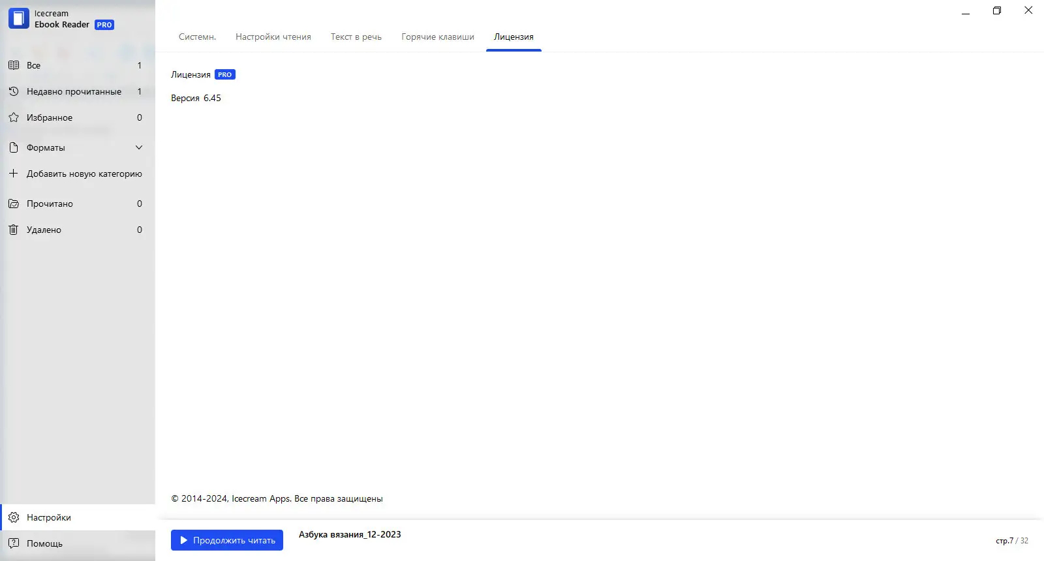Click the copyright Icecream Apps text

click(x=277, y=498)
